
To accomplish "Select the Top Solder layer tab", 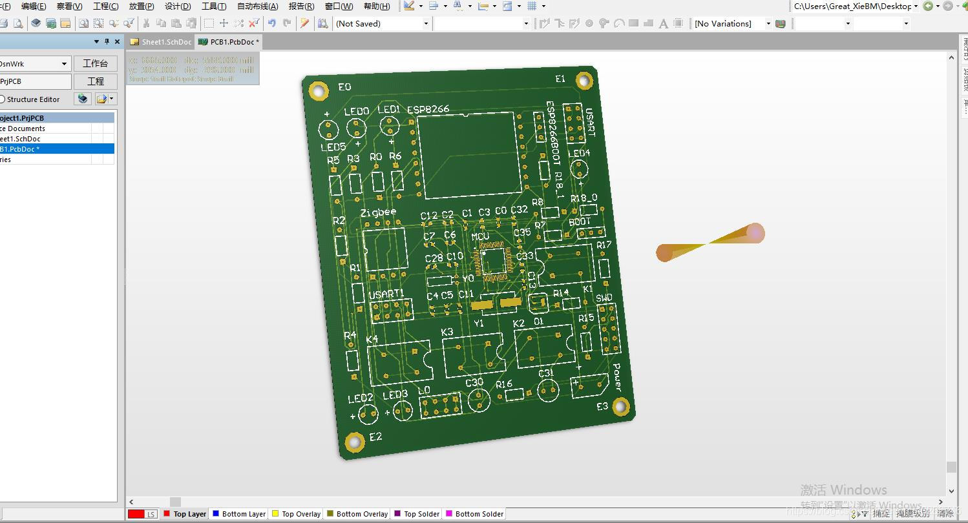I will coord(417,514).
